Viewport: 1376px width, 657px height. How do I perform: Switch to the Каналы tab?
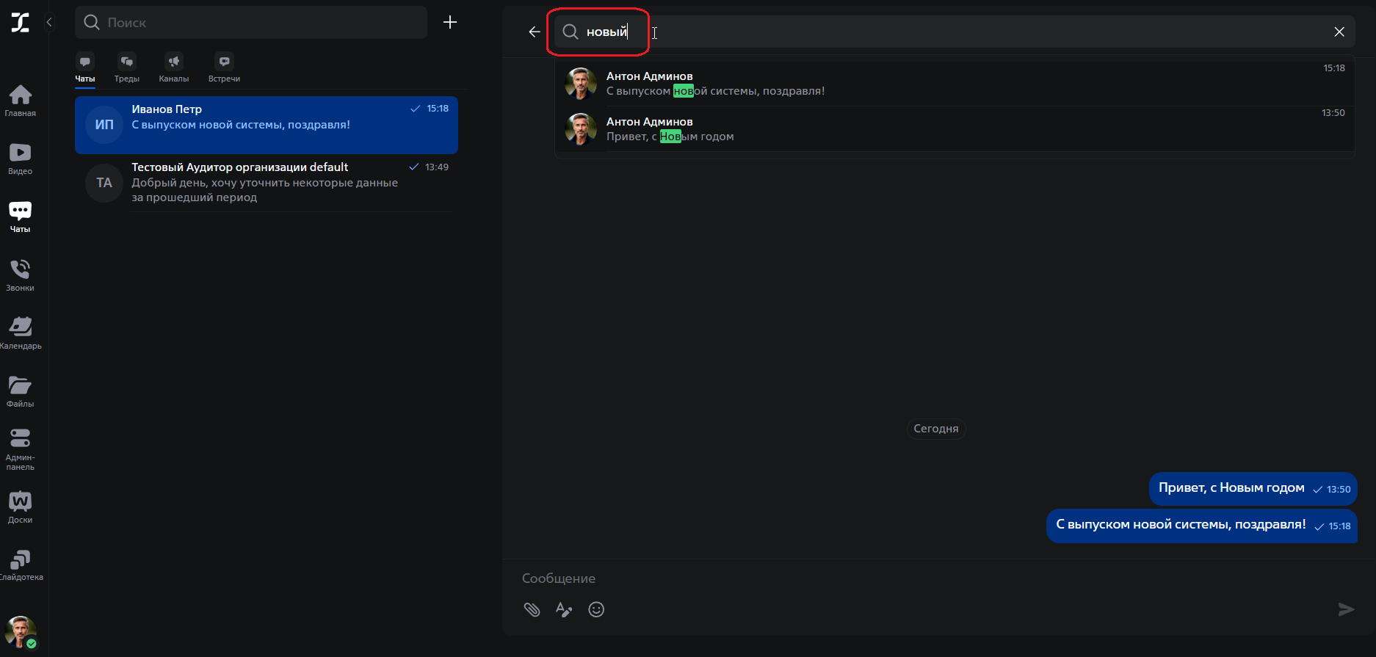click(174, 68)
